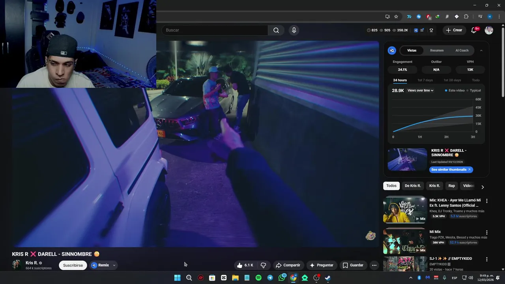Open the YouTube account avatar menu
Image resolution: width=505 pixels, height=284 pixels.
489,30
